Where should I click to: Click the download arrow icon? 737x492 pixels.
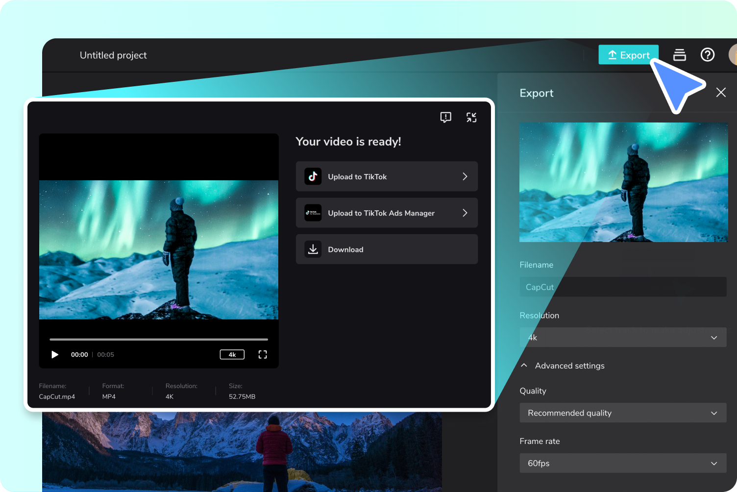click(x=313, y=249)
